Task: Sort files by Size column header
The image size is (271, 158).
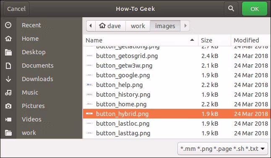Action: tap(214, 40)
